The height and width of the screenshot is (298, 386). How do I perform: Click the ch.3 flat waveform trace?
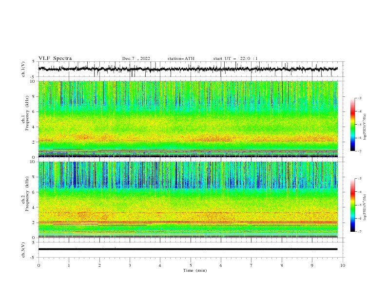[188, 249]
